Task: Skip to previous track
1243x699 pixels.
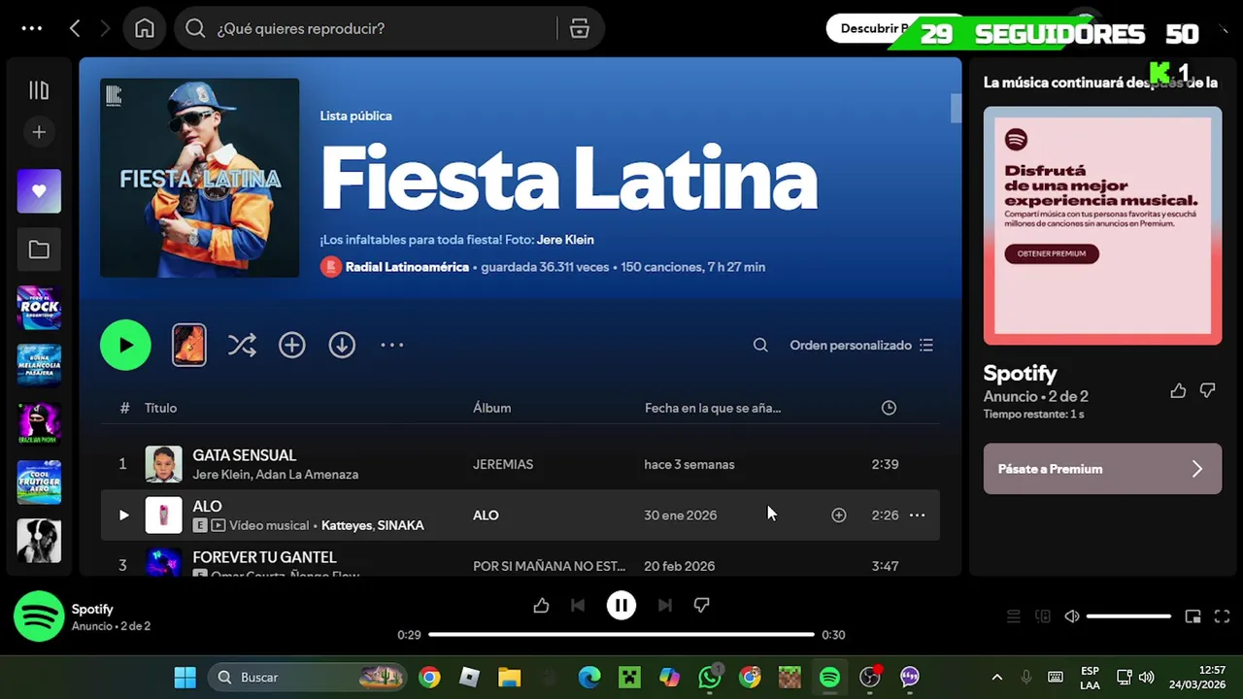Action: click(578, 606)
